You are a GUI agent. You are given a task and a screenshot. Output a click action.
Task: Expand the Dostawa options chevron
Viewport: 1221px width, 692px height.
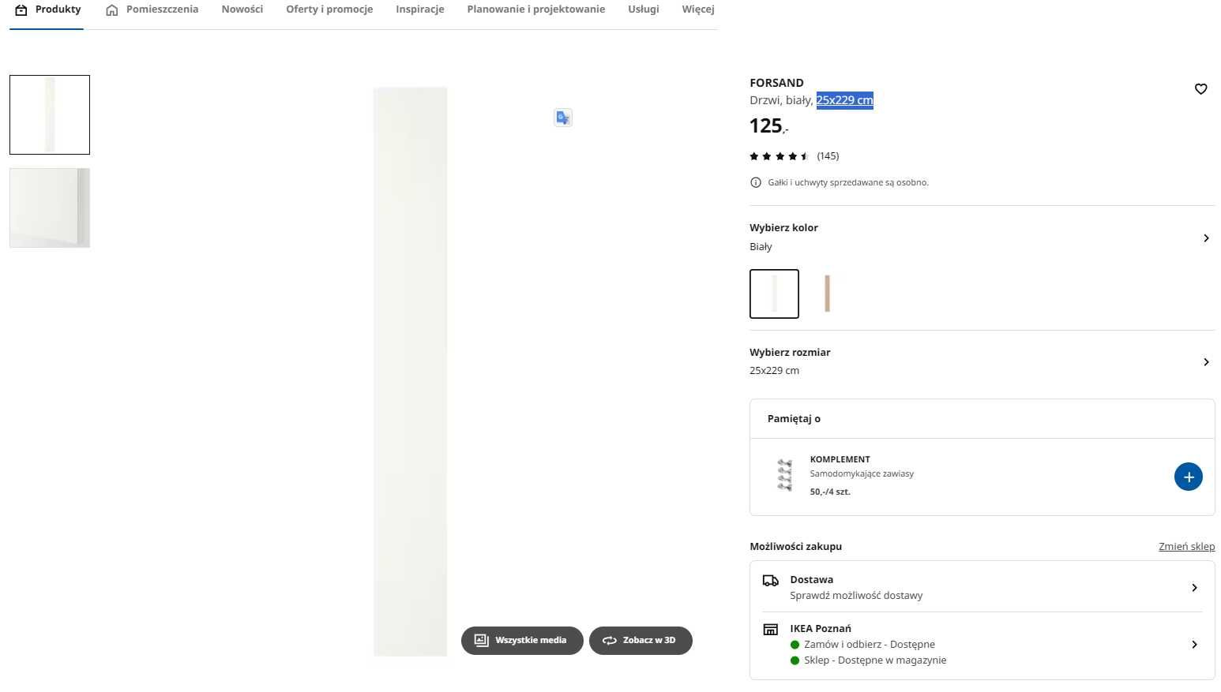click(1194, 588)
